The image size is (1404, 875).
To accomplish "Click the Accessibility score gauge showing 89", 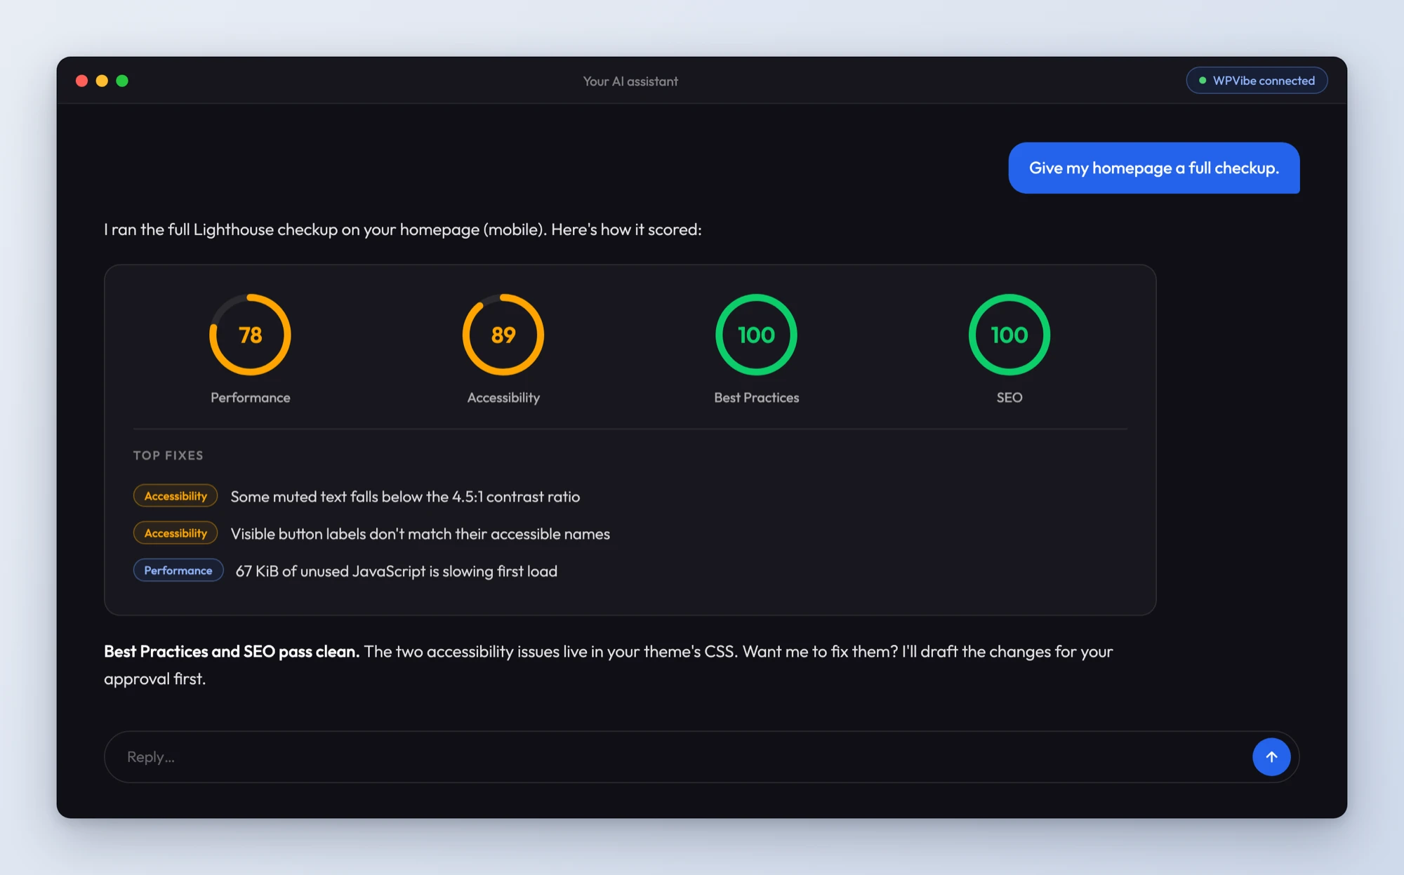I will point(503,335).
